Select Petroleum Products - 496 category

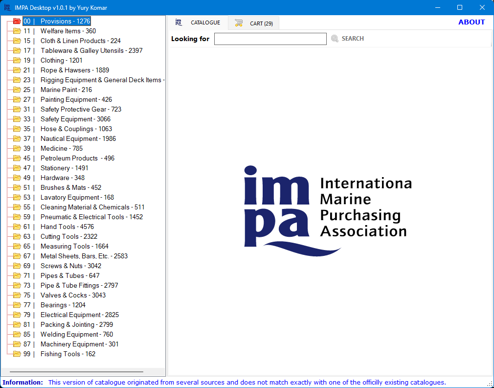[68, 158]
